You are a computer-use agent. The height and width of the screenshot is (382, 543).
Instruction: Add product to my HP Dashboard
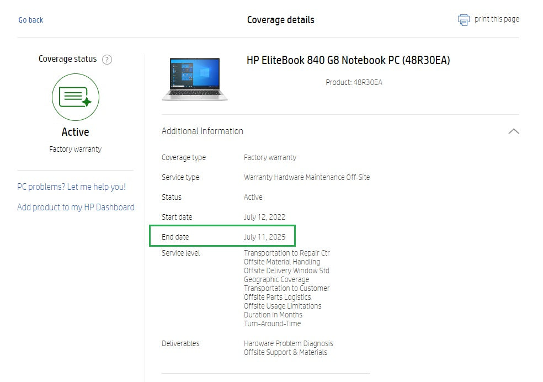point(76,207)
